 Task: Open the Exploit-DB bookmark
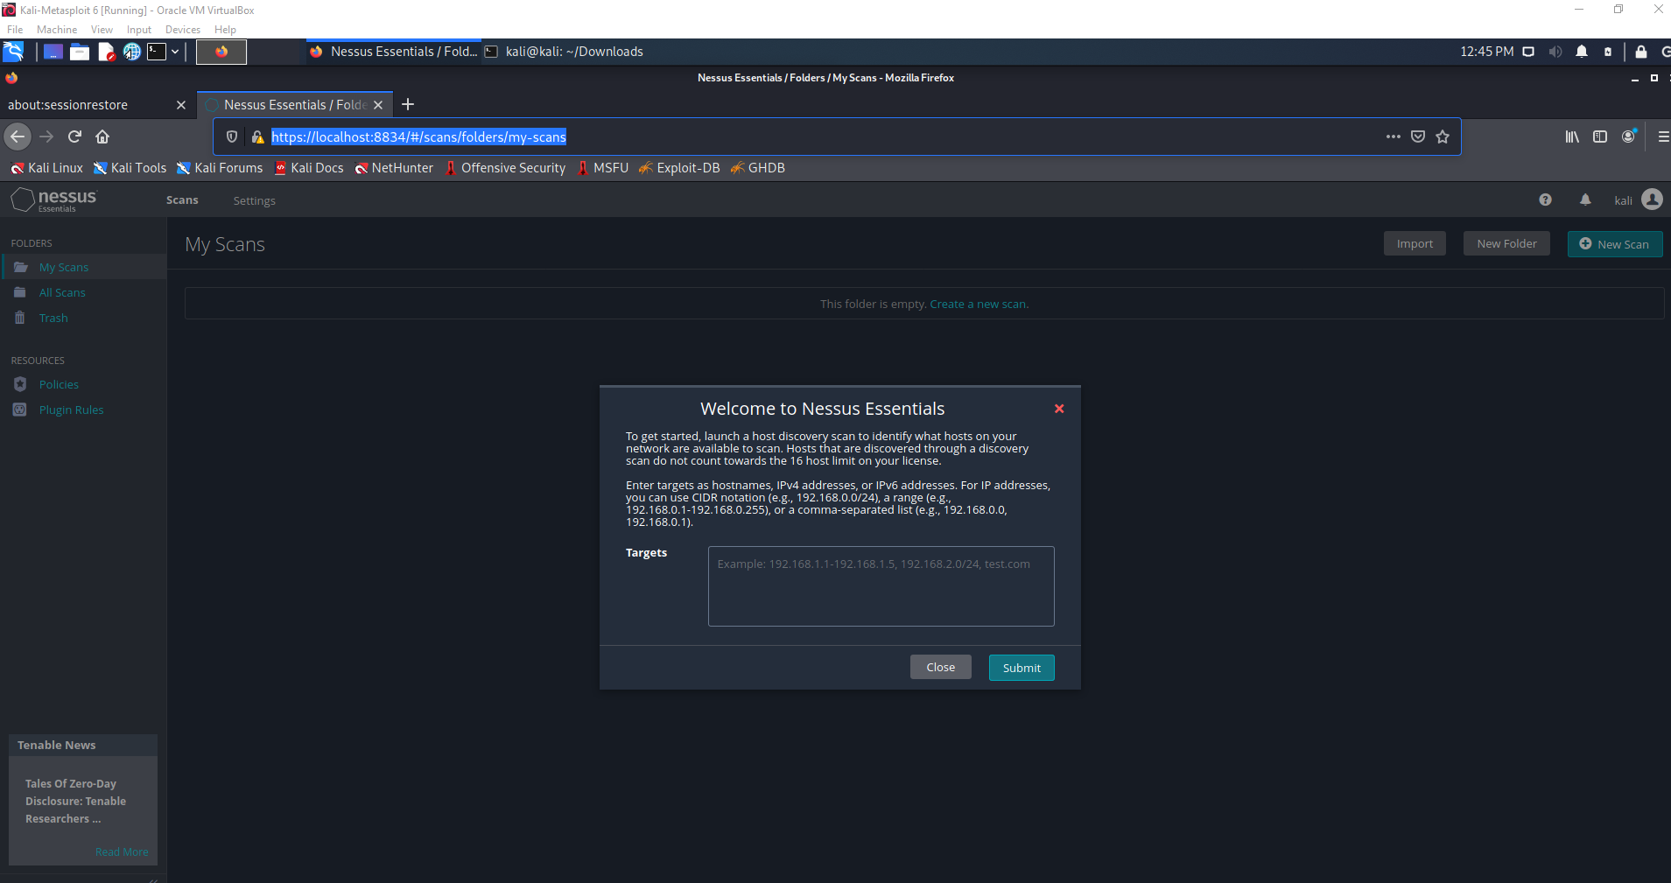point(679,168)
